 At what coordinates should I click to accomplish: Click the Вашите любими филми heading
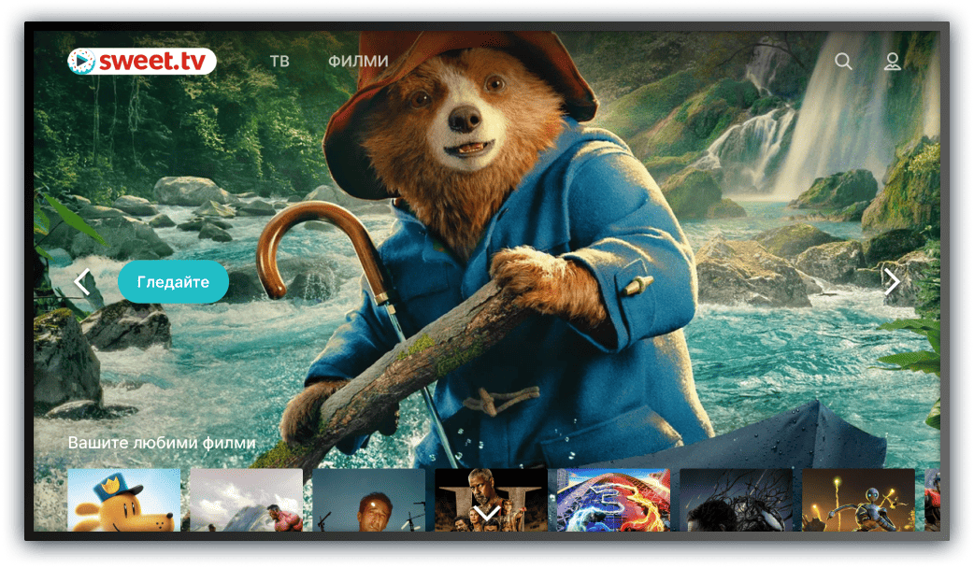pyautogui.click(x=162, y=443)
